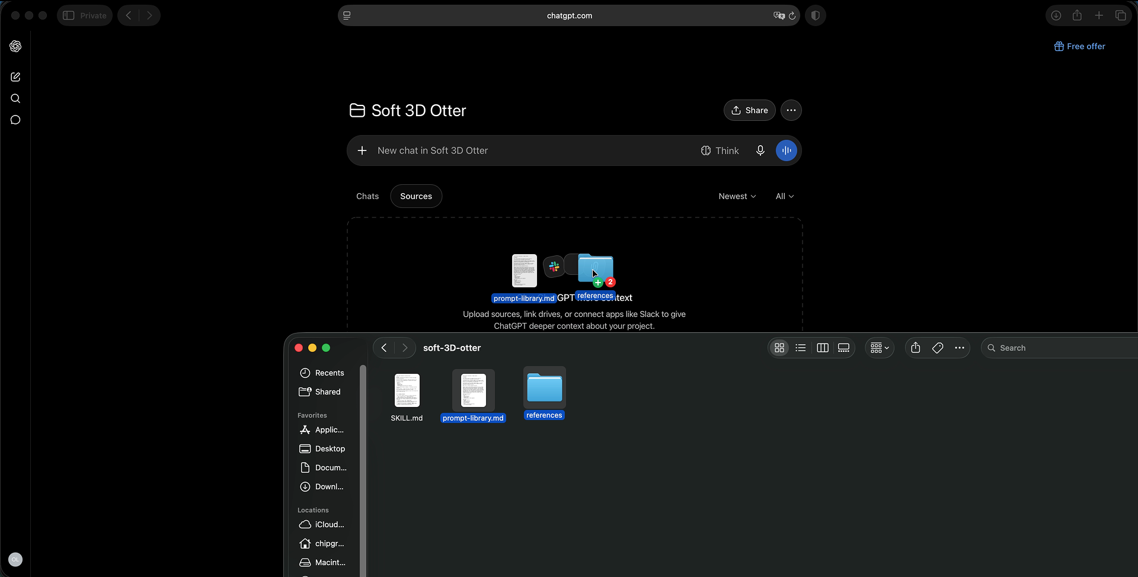Open ChatGPT logo home icon
Image resolution: width=1138 pixels, height=577 pixels.
click(x=15, y=46)
